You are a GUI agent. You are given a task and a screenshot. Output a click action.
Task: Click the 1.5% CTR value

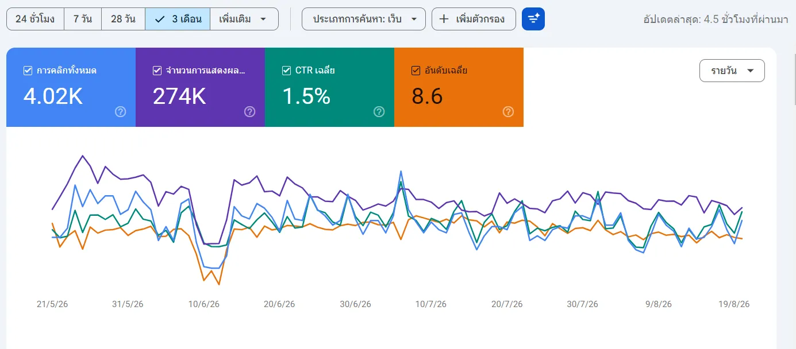click(x=306, y=96)
